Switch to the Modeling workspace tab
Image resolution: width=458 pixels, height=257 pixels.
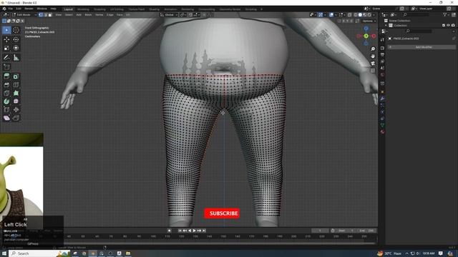coord(83,9)
